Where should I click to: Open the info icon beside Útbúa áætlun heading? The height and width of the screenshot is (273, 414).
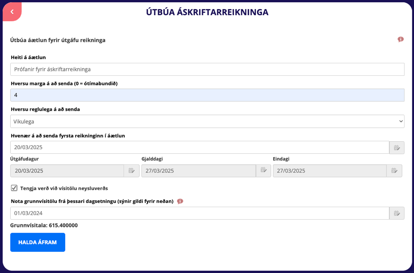pos(401,40)
